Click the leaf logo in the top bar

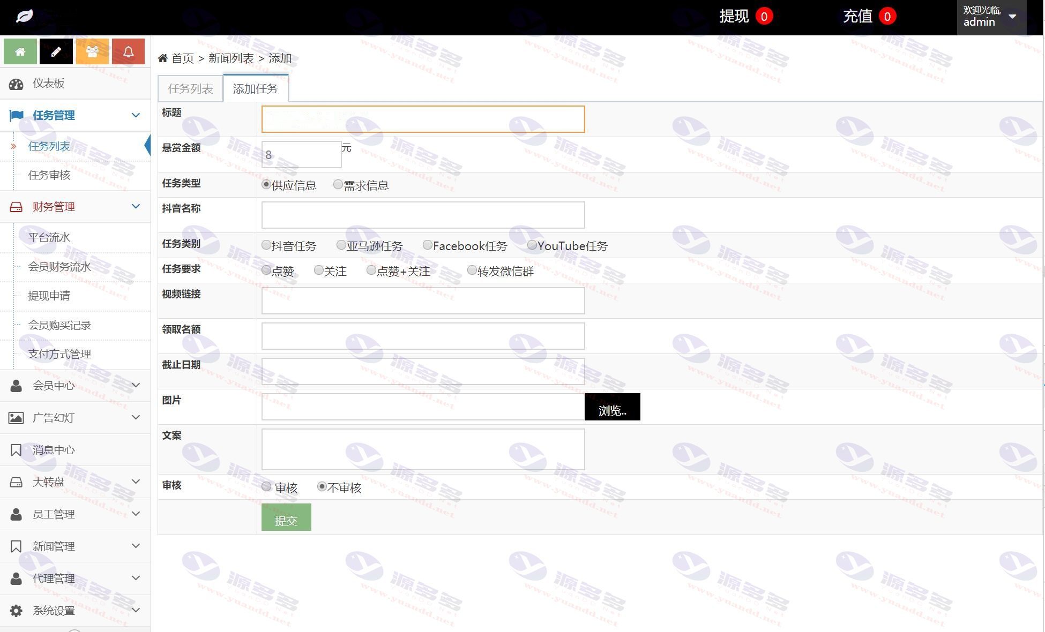pos(25,16)
